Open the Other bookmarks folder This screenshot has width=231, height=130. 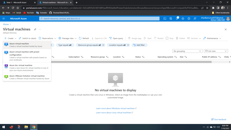tap(220, 13)
